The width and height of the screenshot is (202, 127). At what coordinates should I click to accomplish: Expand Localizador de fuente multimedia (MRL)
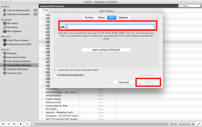coord(55,70)
